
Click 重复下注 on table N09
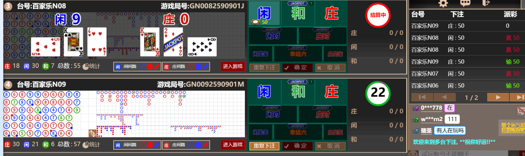point(264,146)
